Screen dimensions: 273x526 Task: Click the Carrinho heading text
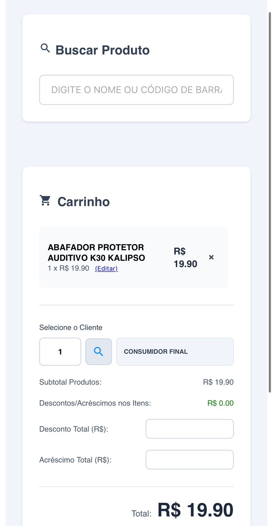[x=83, y=202]
